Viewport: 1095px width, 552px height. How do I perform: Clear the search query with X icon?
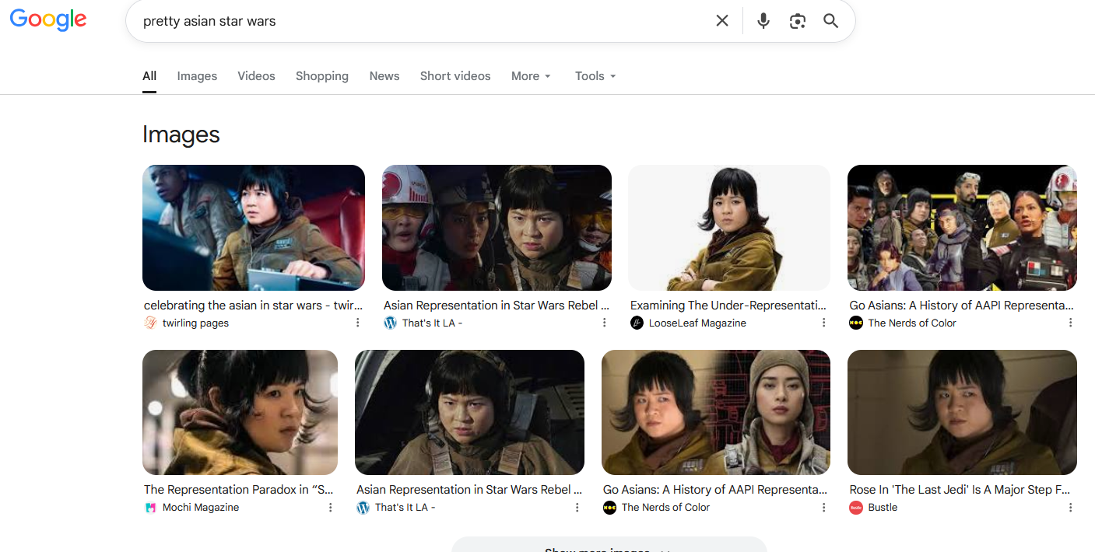tap(722, 21)
